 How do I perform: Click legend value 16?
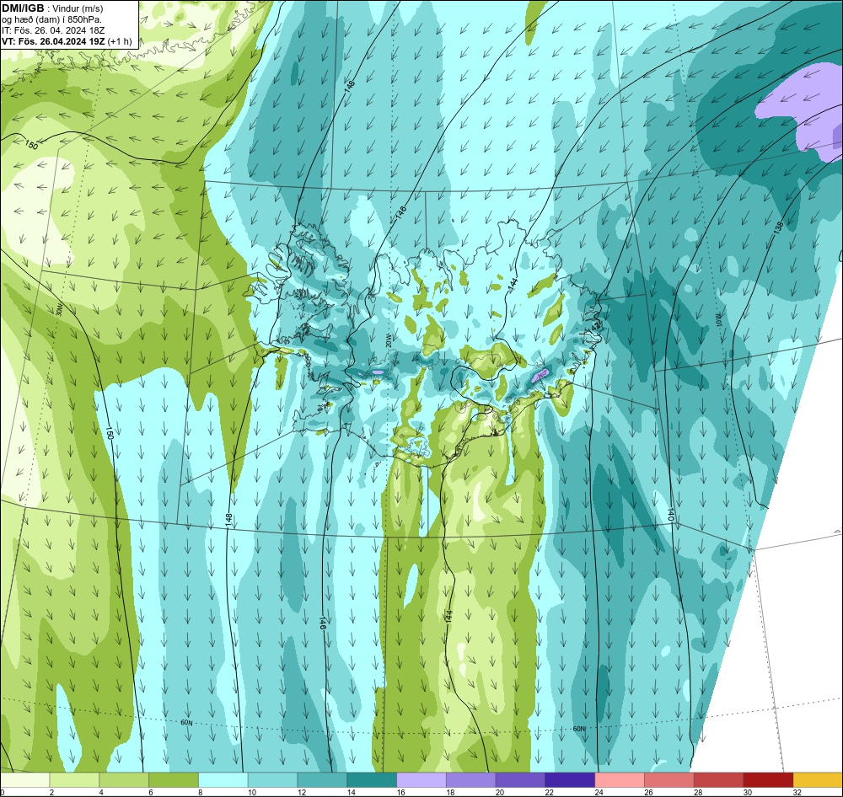pos(401,792)
